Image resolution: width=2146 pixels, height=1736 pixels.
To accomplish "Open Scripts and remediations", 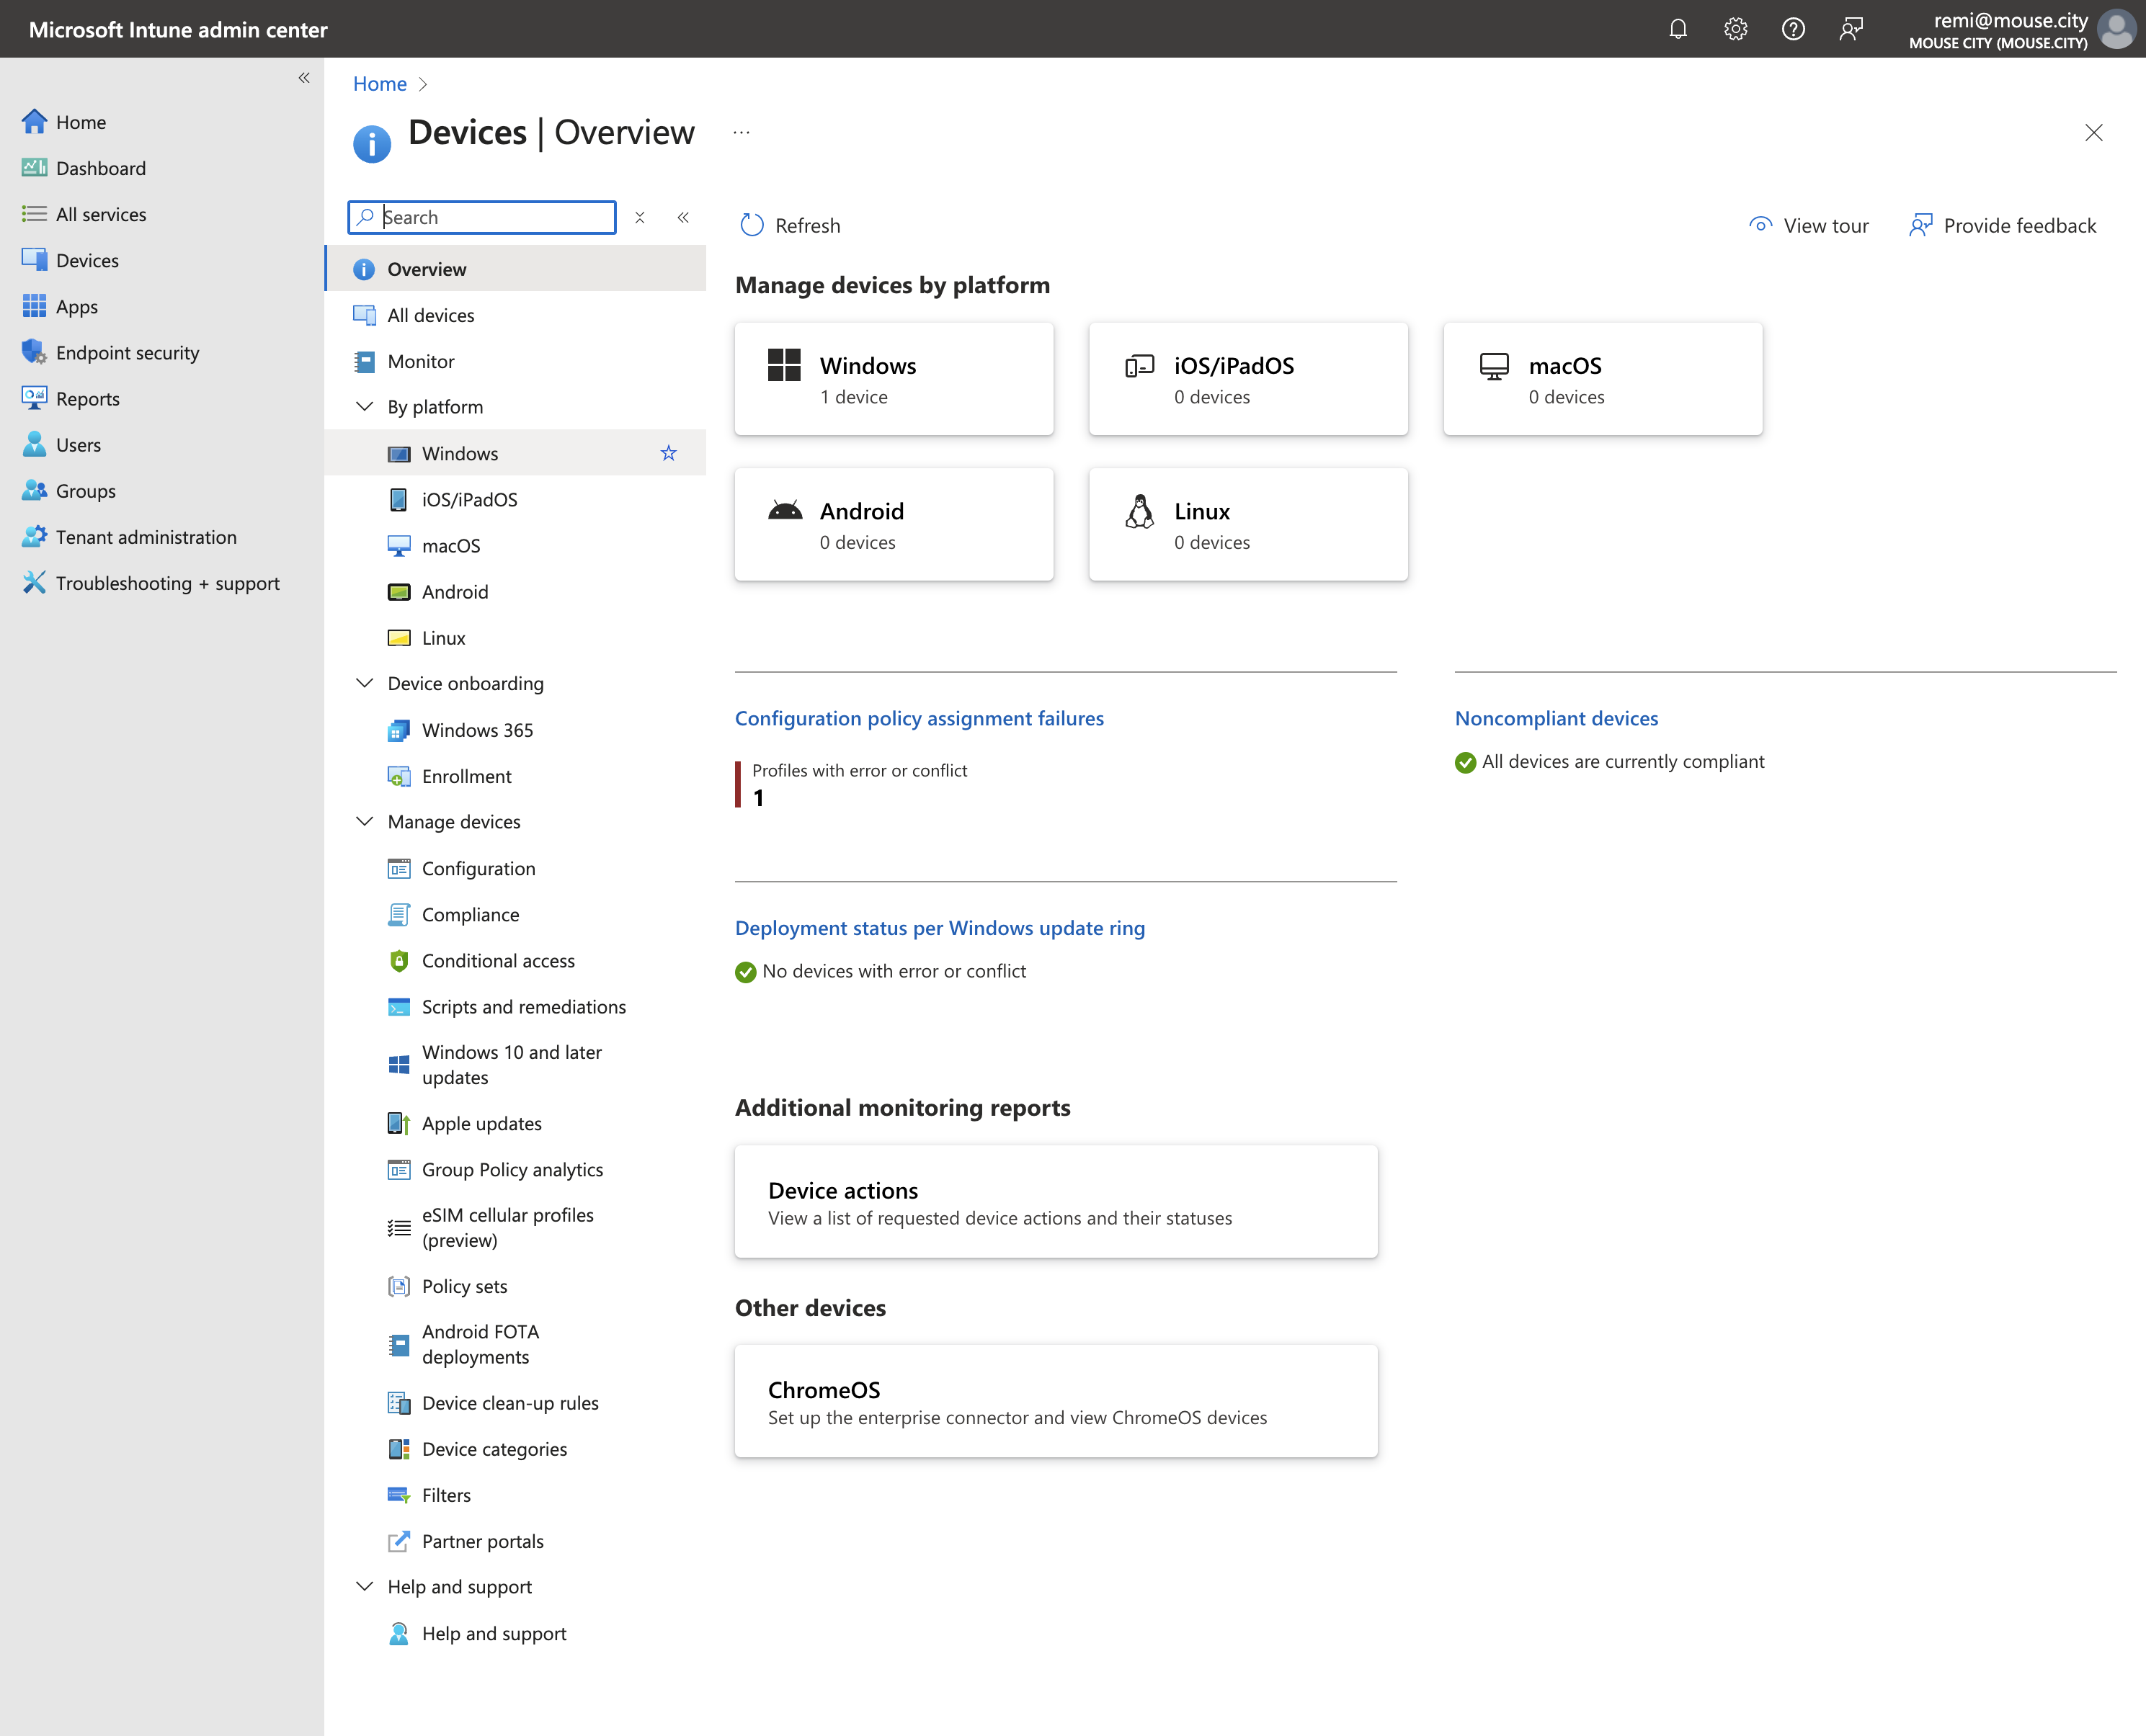I will coord(515,1007).
